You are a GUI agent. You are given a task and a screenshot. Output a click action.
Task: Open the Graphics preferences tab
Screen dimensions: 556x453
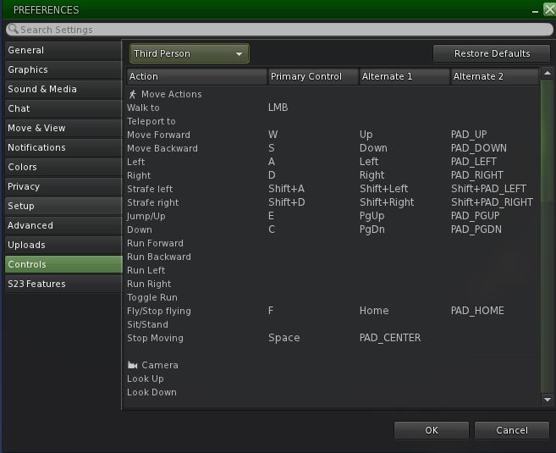(62, 69)
